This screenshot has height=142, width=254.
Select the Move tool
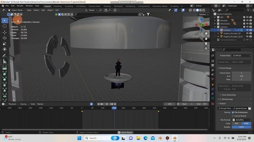(x=4, y=32)
